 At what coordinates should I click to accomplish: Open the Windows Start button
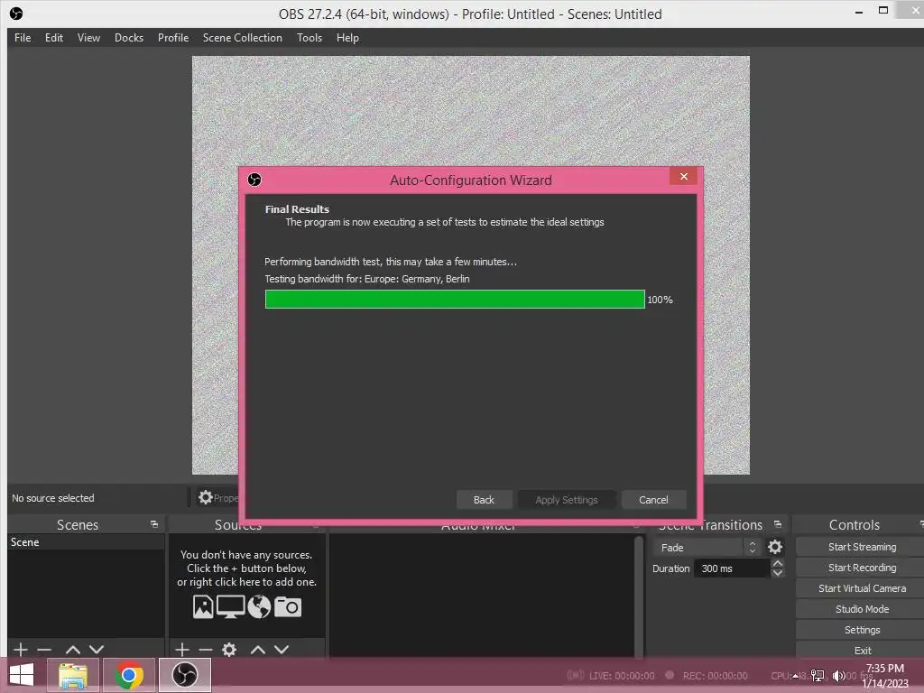pyautogui.click(x=22, y=675)
